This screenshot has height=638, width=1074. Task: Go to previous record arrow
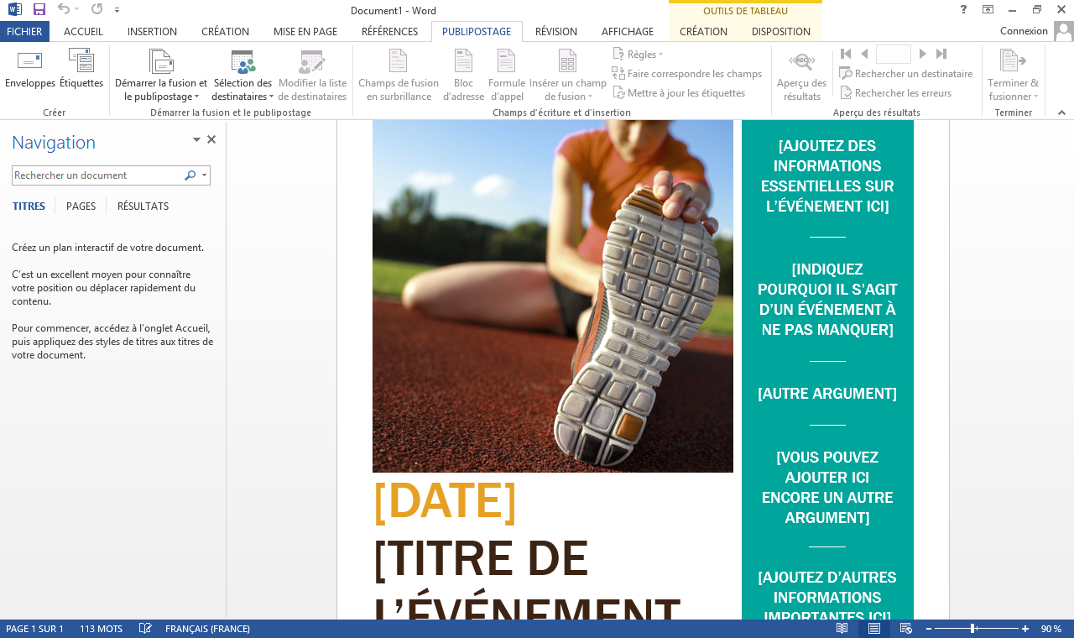point(864,54)
